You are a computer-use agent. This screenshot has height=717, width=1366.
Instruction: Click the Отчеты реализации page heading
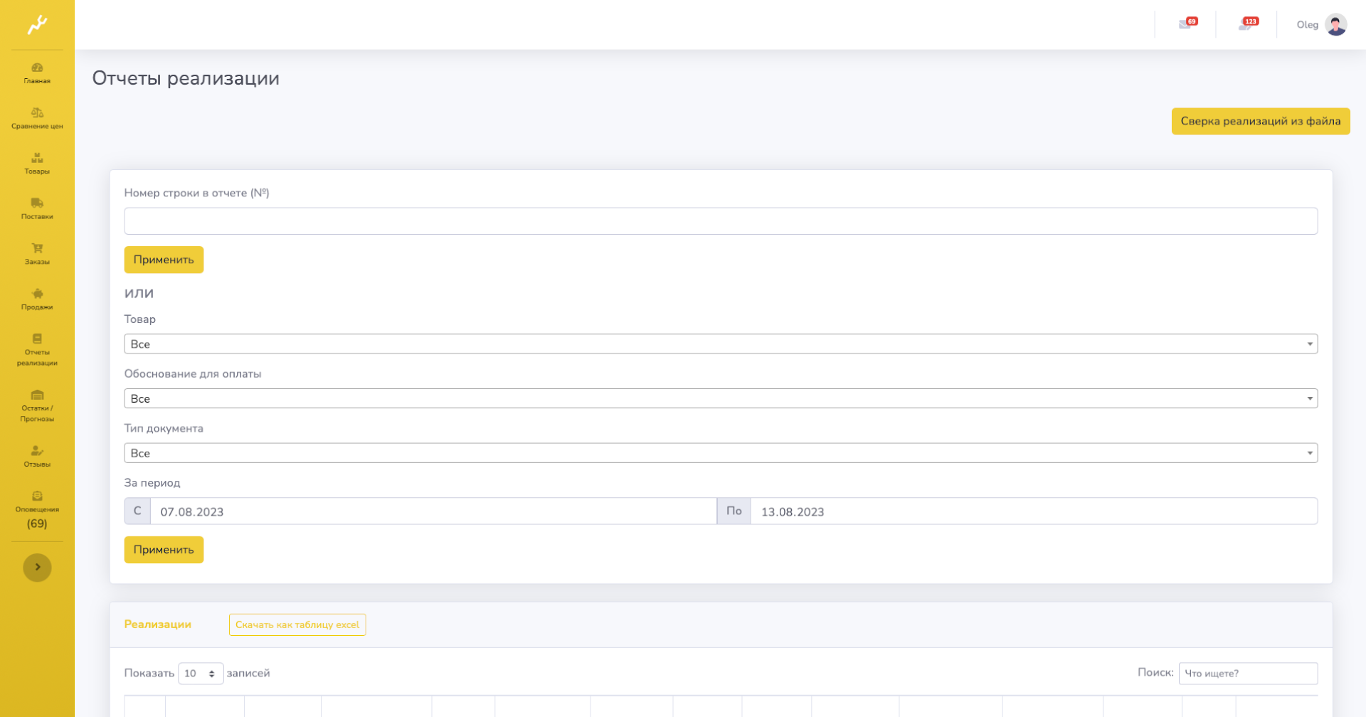tap(186, 78)
